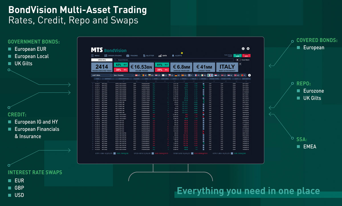Filter by the CR Croatia flag
Screen dimensions: 342x206
tap(158, 75)
